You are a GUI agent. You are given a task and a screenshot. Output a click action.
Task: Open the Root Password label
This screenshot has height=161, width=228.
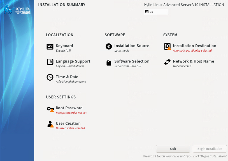click(69, 108)
